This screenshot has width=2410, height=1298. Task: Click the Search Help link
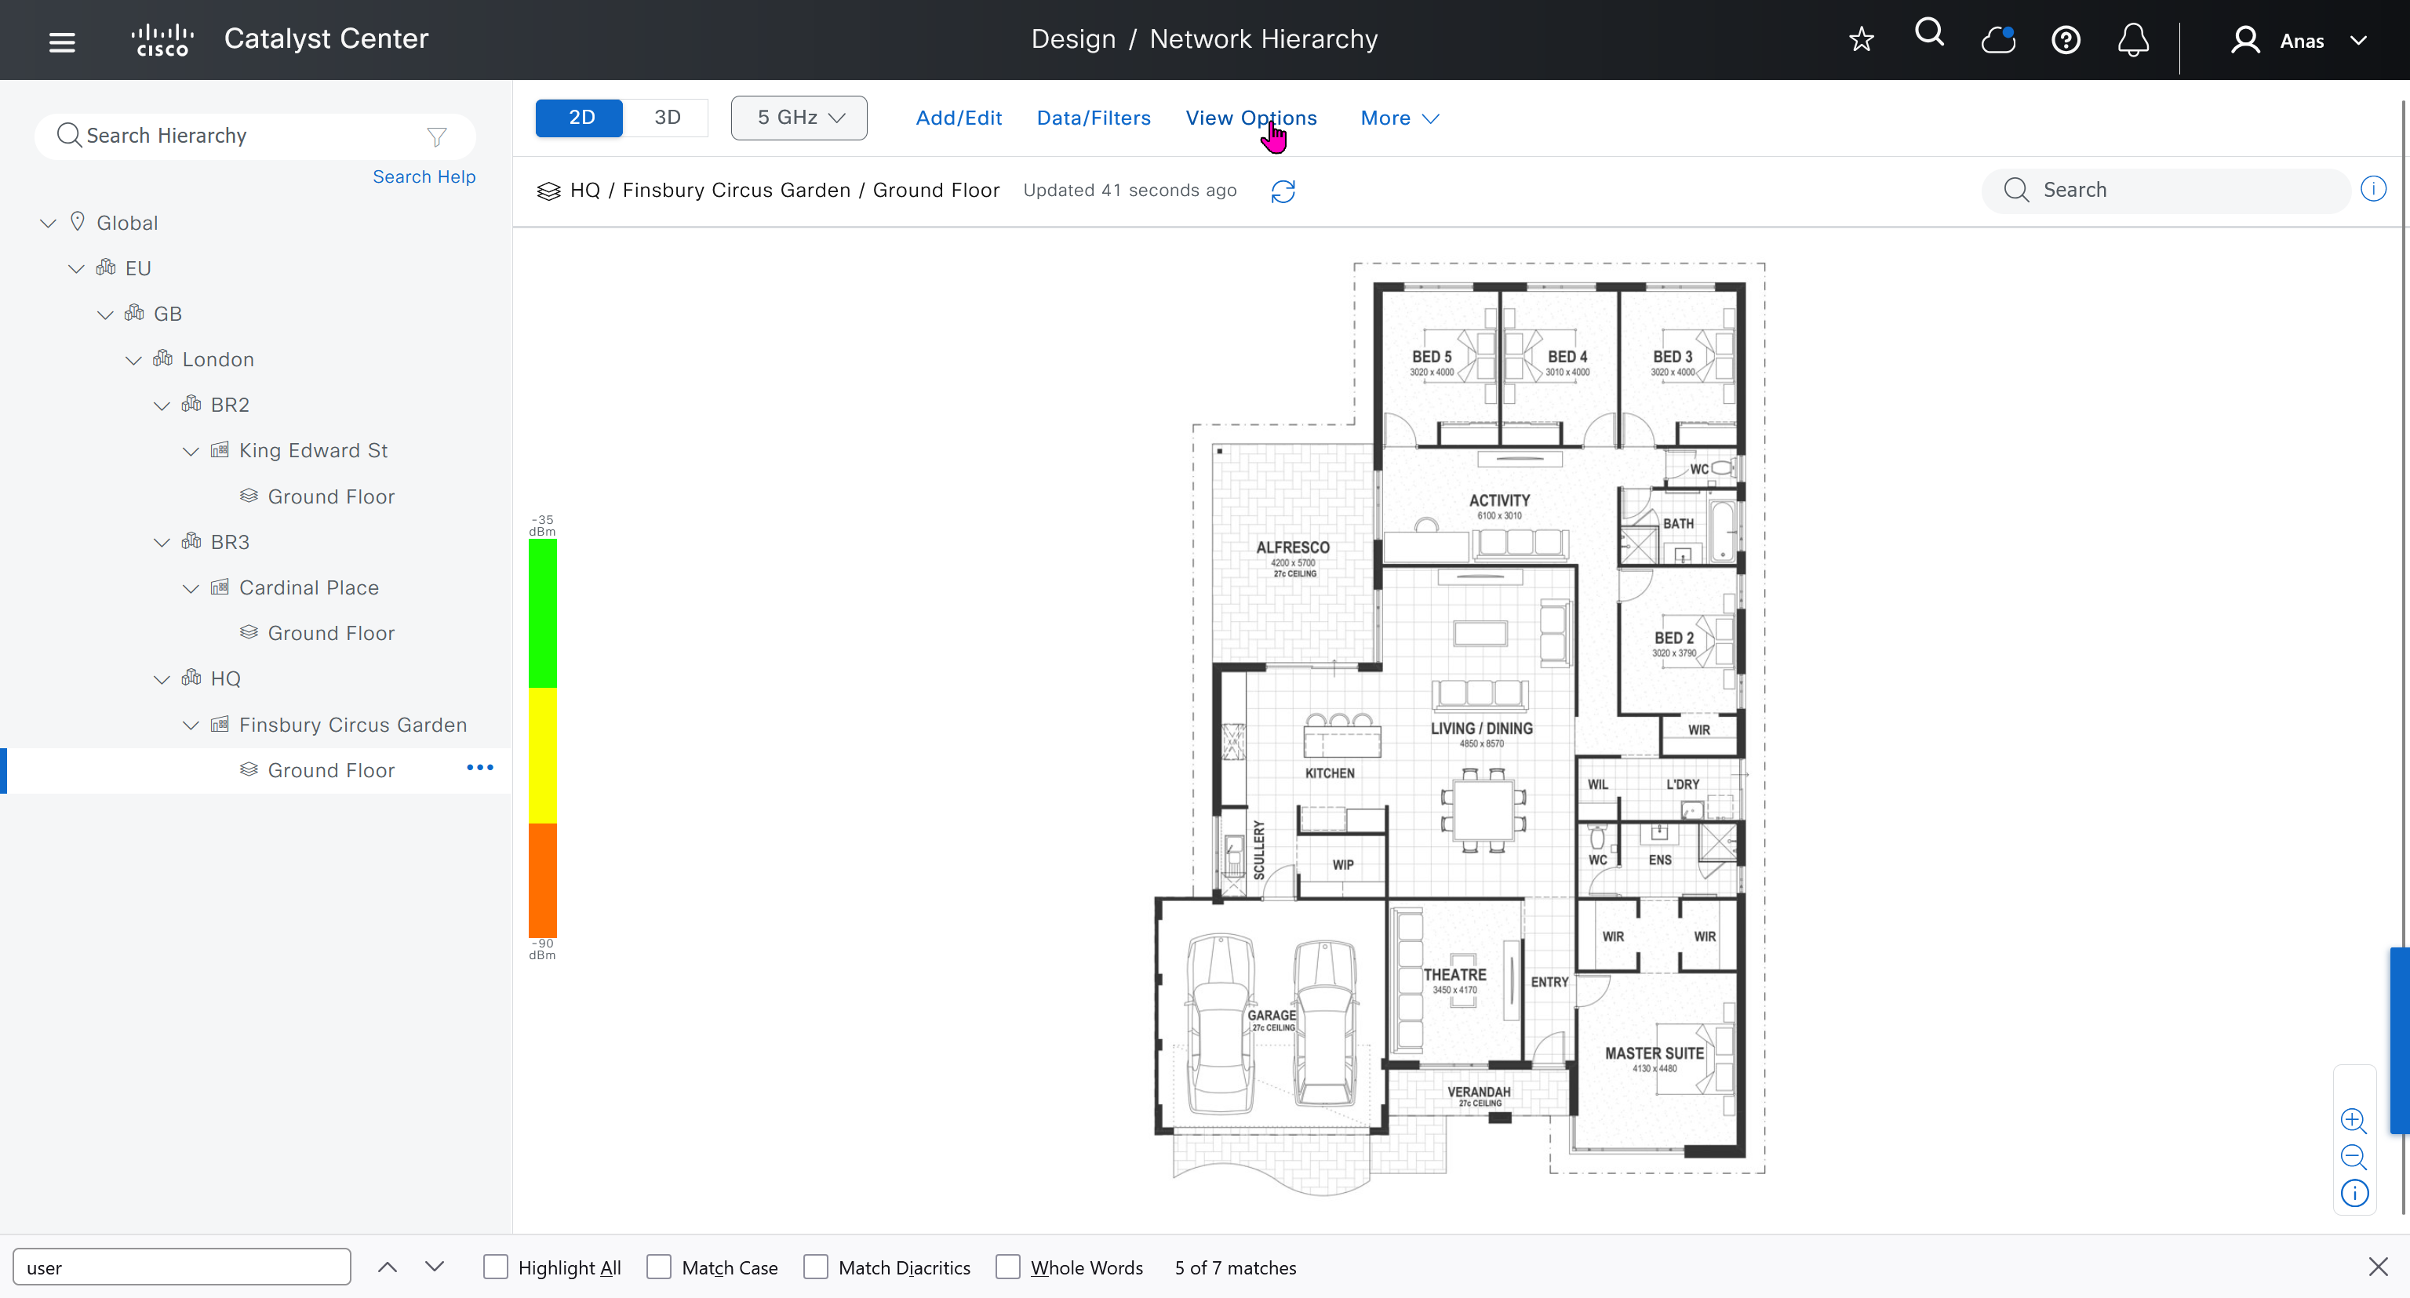(x=424, y=176)
